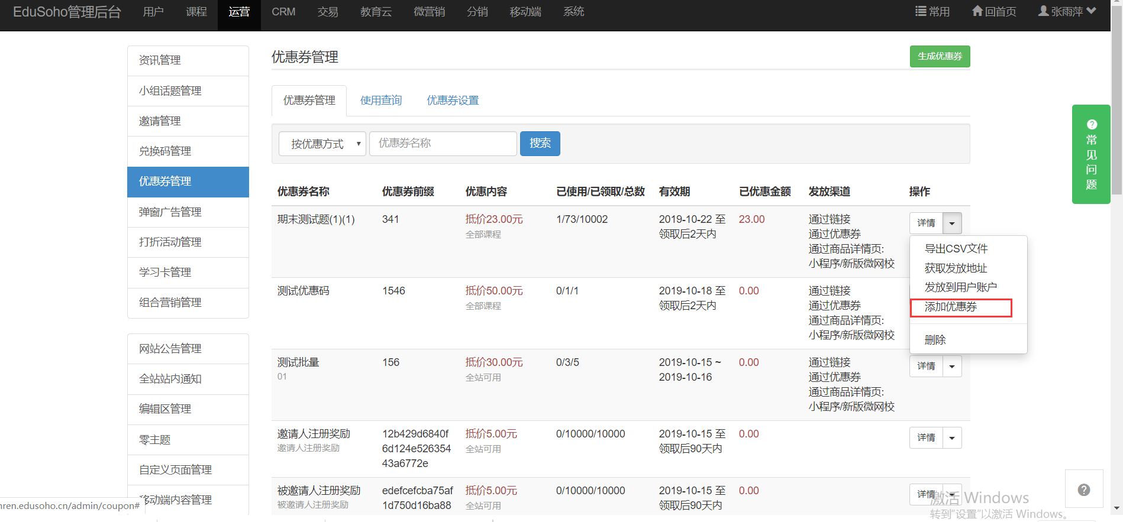Open the CRM top navigation menu
Image resolution: width=1123 pixels, height=522 pixels.
point(283,12)
